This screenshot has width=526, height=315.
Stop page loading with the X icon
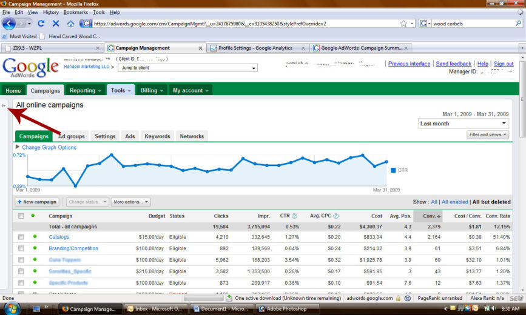tap(56, 24)
